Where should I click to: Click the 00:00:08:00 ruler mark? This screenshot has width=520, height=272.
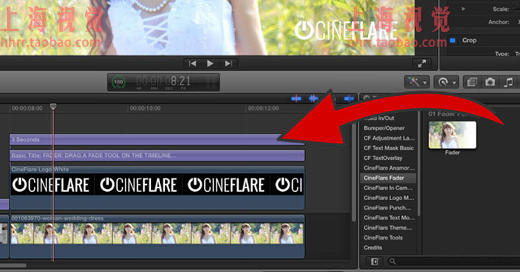tap(27, 108)
